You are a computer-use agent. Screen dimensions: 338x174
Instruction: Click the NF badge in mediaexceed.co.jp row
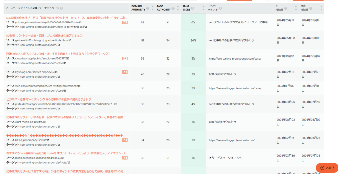point(125,158)
